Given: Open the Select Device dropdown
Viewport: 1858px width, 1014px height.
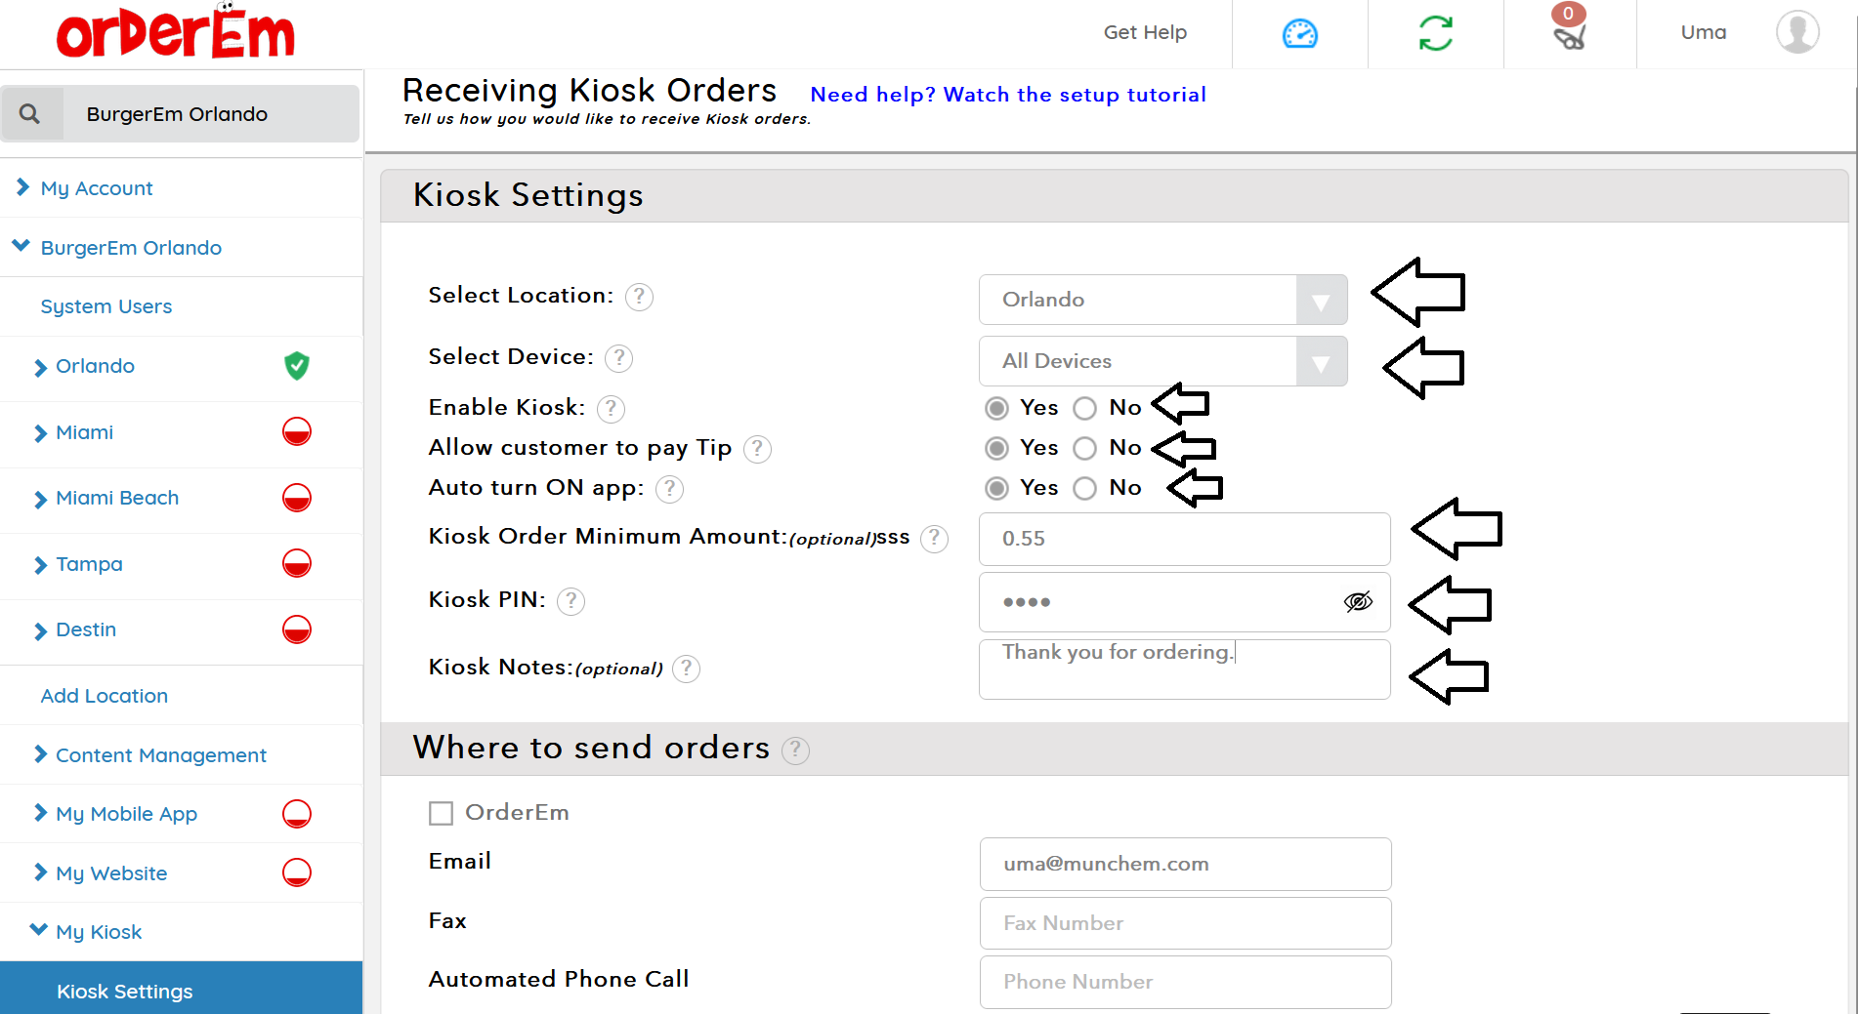Looking at the screenshot, I should pos(1162,361).
